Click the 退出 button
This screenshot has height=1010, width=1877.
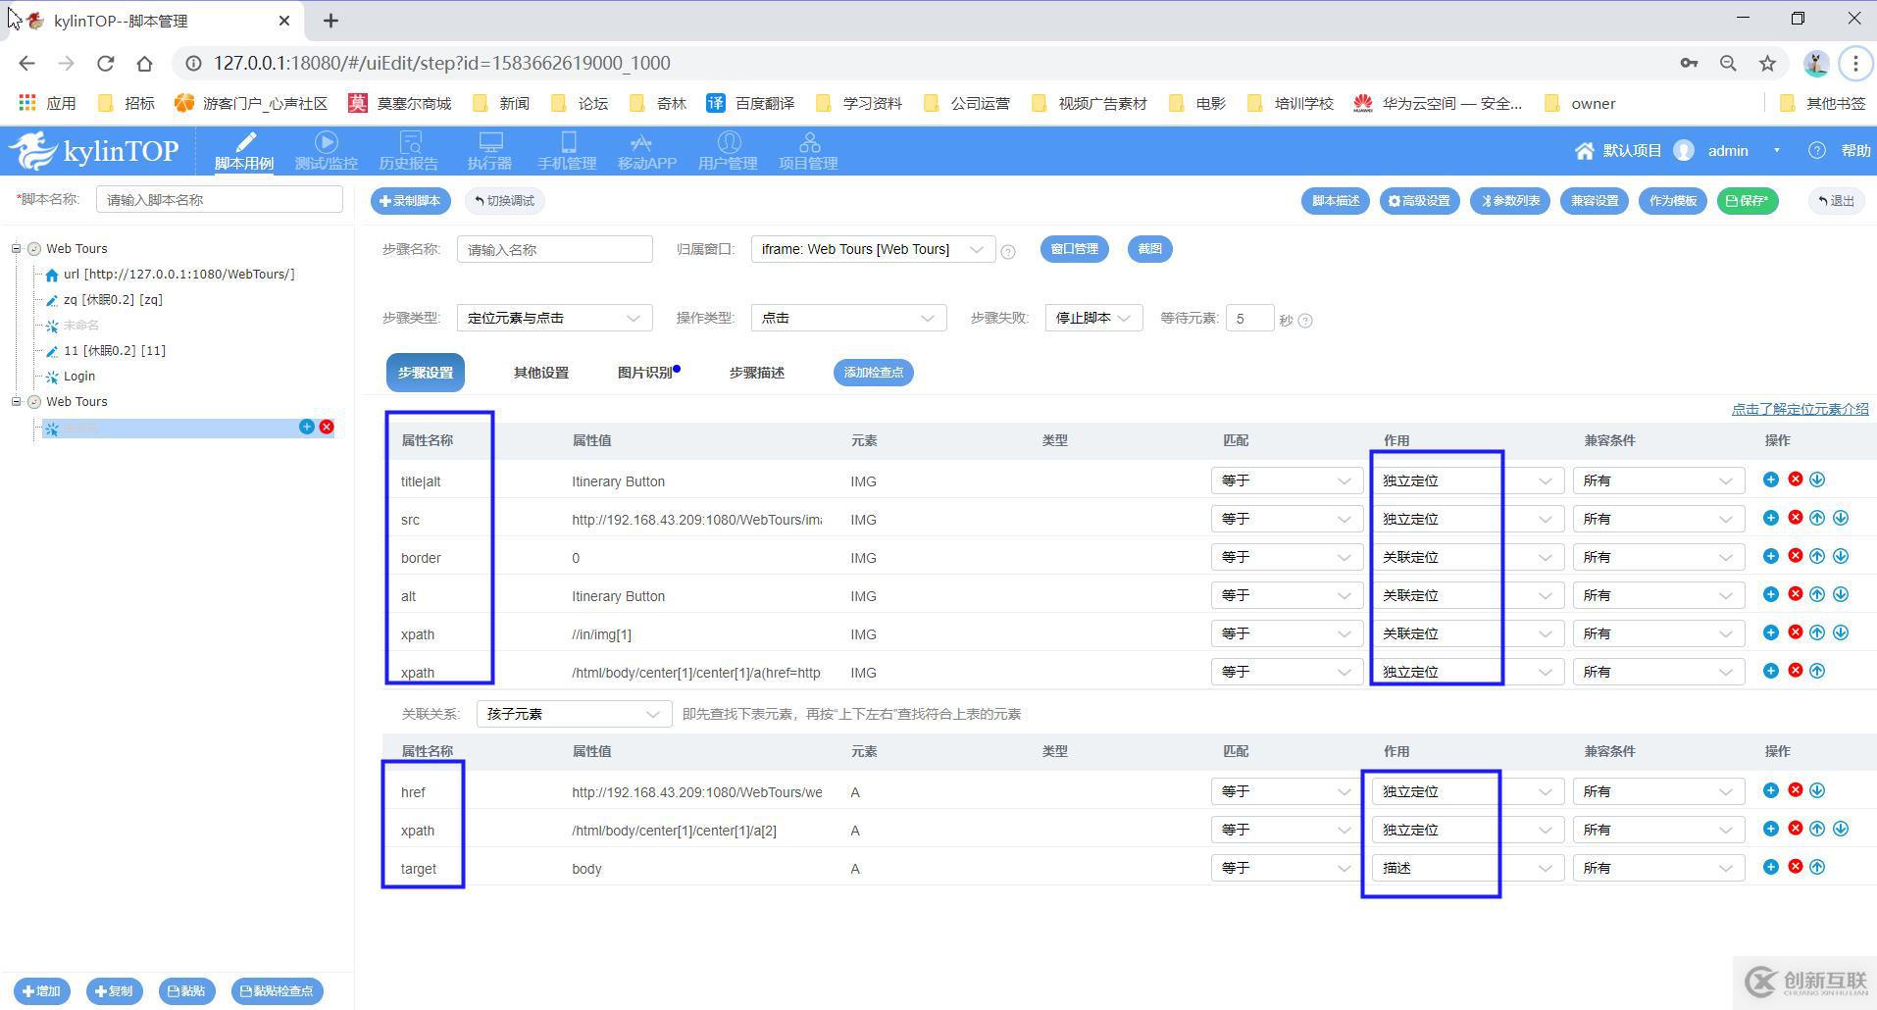point(1837,201)
